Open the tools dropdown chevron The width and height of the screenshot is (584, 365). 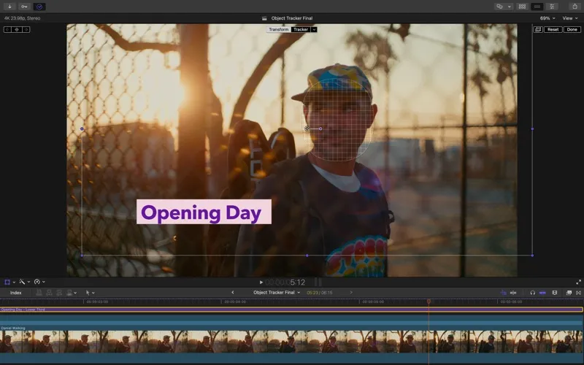click(x=93, y=293)
